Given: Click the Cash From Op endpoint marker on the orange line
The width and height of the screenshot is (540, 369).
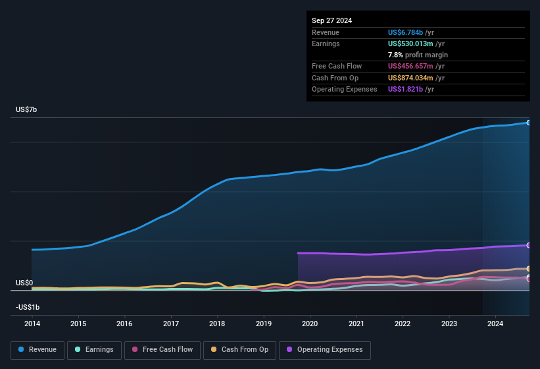Looking at the screenshot, I should [x=528, y=269].
